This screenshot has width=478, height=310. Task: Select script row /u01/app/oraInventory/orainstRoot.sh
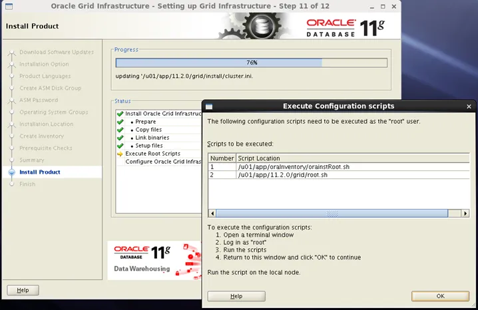(x=339, y=167)
